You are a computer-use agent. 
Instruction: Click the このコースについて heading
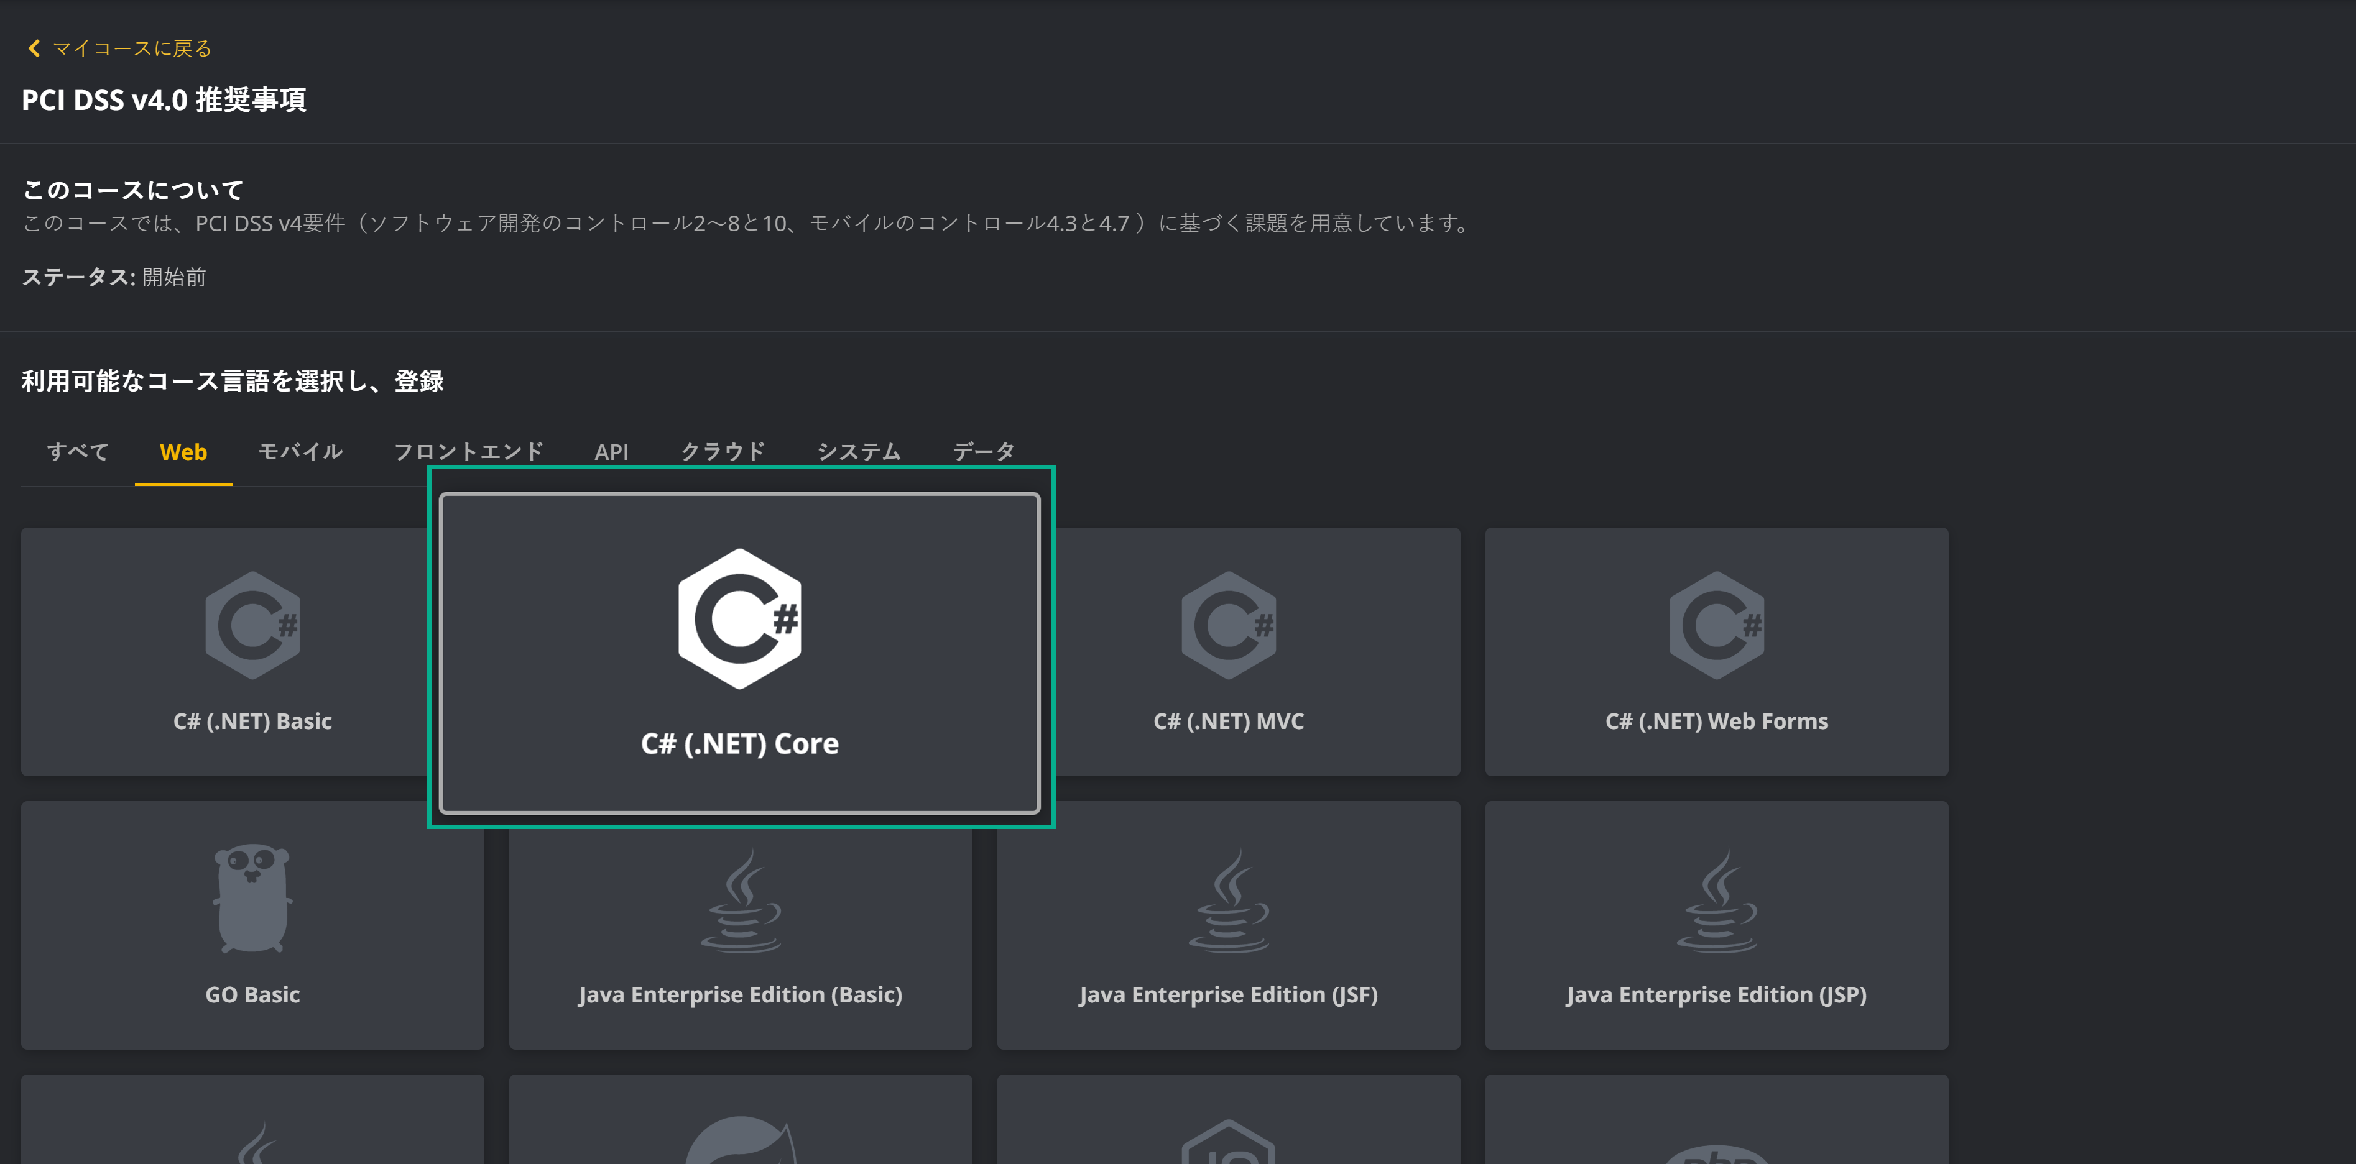tap(132, 190)
